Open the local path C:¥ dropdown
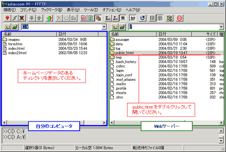Screen dimensions: 226x152 (x=104, y=27)
